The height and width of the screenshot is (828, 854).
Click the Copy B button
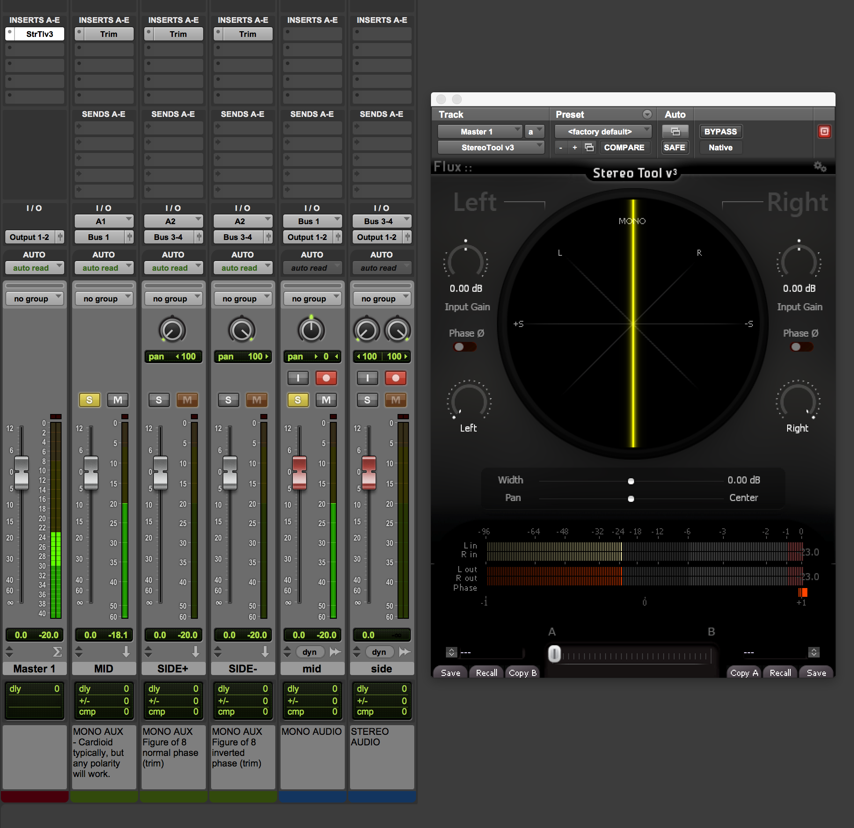(x=522, y=672)
